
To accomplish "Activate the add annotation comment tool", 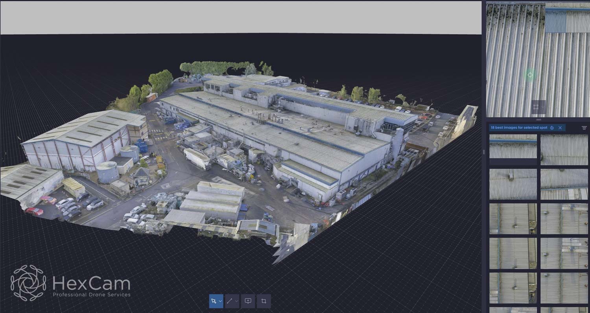I will point(248,301).
